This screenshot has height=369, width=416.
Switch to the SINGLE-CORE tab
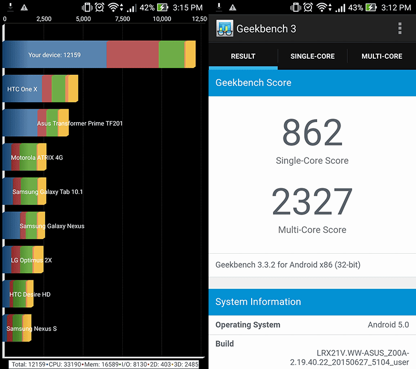pyautogui.click(x=313, y=56)
